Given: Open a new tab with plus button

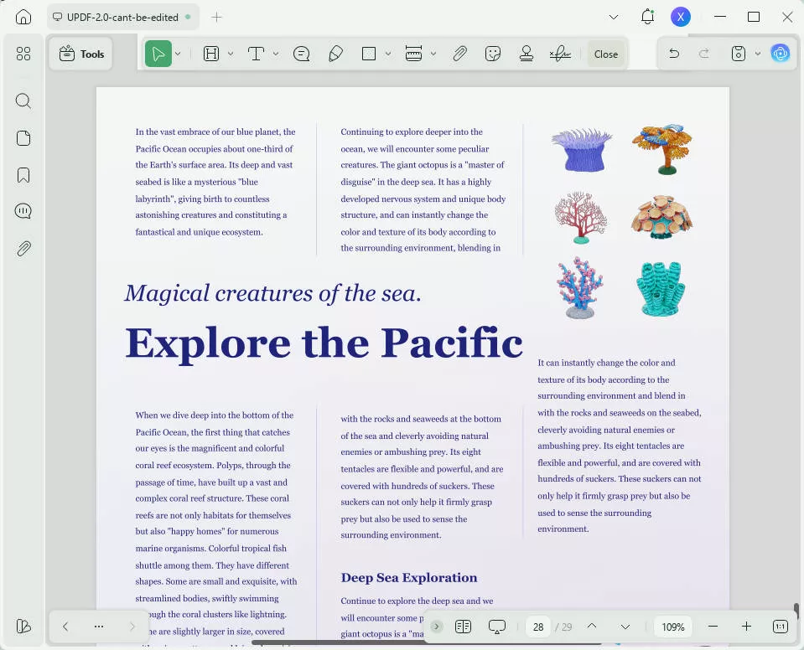Looking at the screenshot, I should (x=217, y=17).
